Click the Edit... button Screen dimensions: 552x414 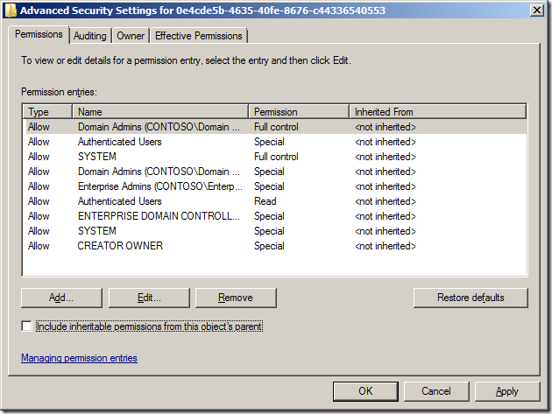tap(148, 298)
